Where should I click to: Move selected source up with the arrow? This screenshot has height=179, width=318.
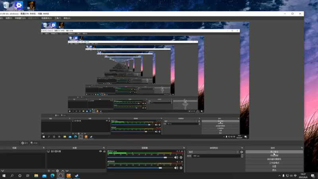(x=63, y=171)
